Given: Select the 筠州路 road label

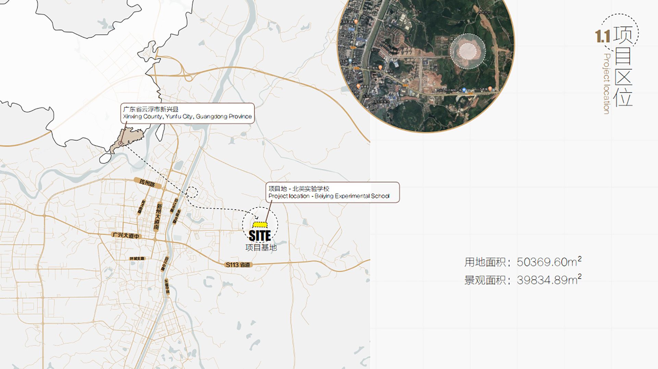Looking at the screenshot, I should click(147, 183).
